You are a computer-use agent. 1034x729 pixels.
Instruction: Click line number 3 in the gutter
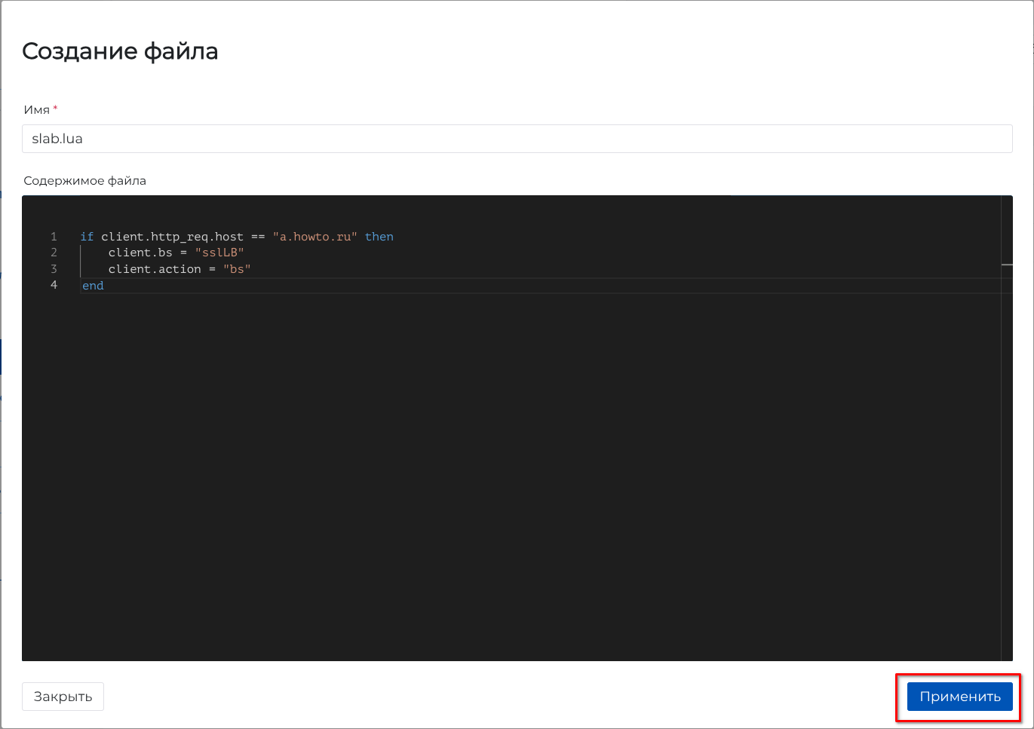click(x=54, y=269)
